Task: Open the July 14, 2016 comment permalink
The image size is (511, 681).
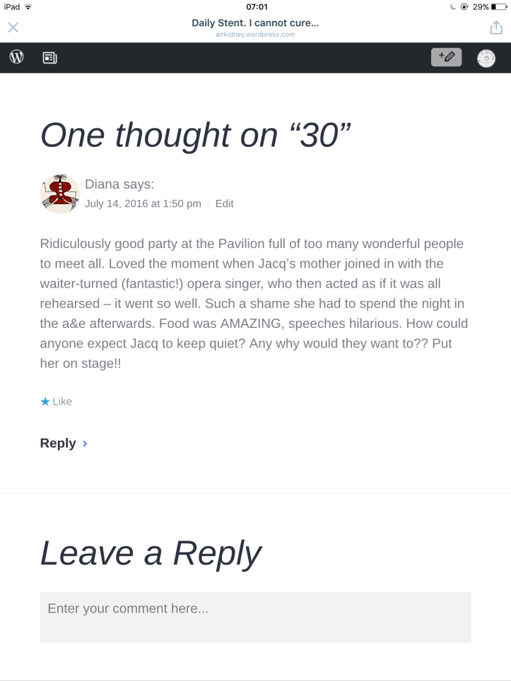Action: [x=143, y=203]
